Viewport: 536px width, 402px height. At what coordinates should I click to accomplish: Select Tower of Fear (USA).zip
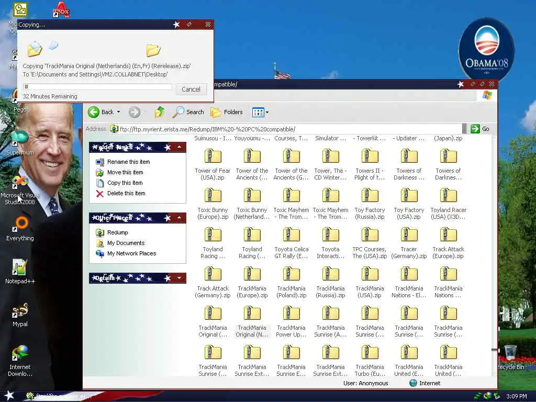pyautogui.click(x=213, y=165)
